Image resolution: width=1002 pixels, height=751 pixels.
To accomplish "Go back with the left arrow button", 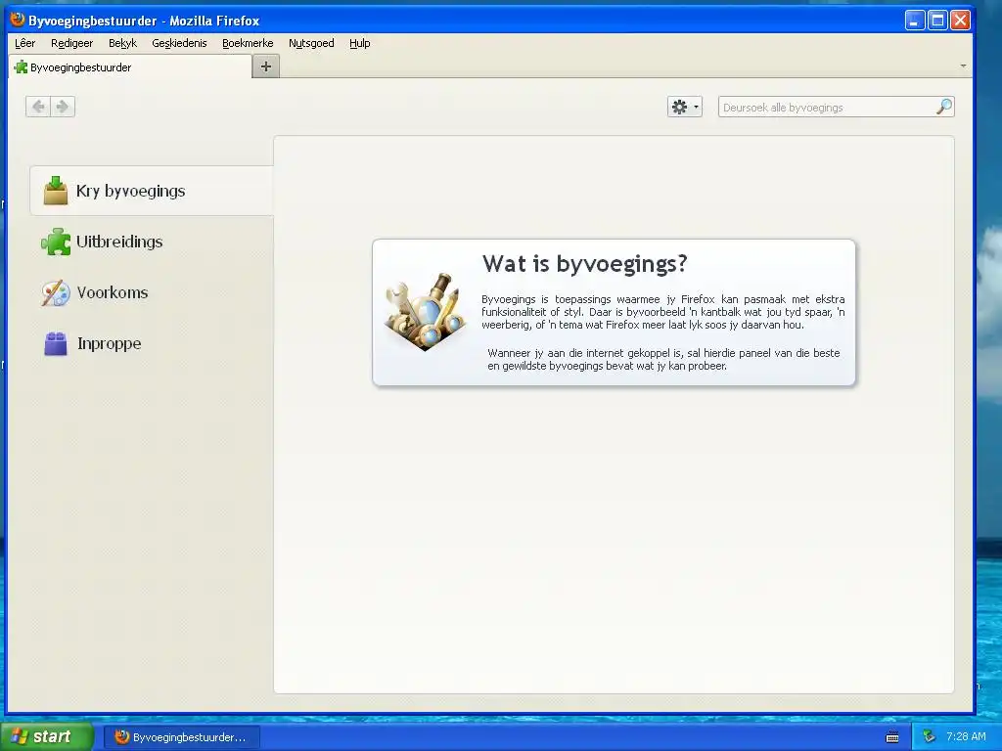I will (38, 107).
